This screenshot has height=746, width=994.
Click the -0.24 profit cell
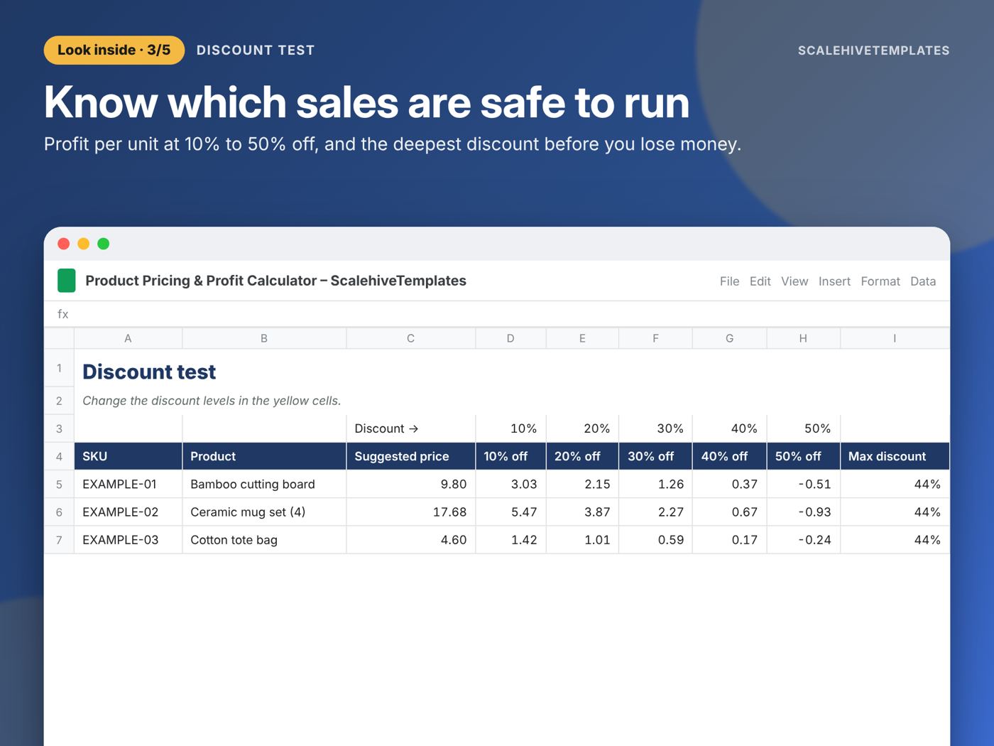point(803,540)
